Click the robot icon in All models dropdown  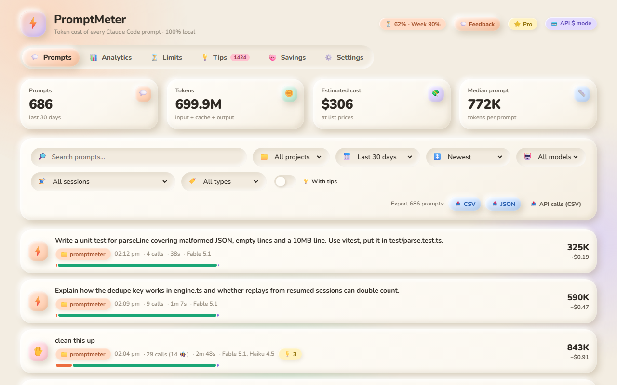tap(527, 157)
